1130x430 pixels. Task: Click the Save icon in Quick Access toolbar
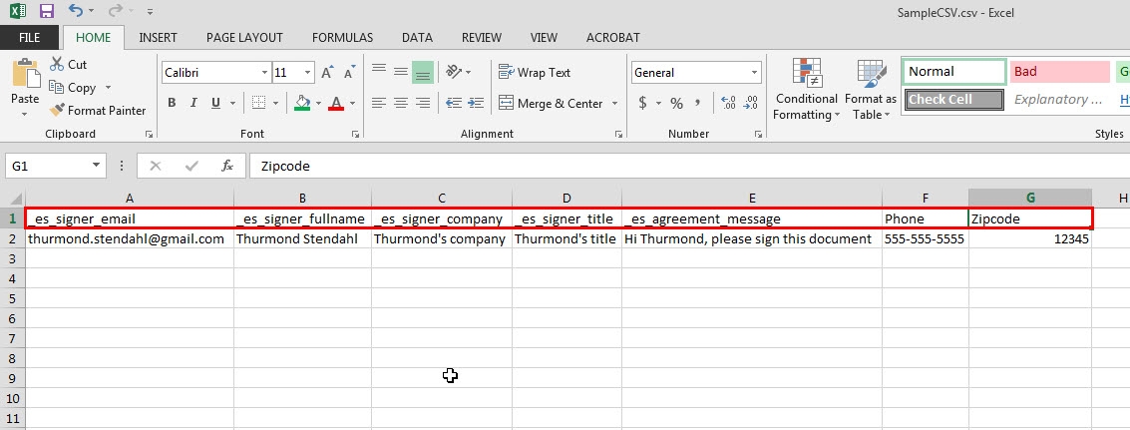[46, 11]
